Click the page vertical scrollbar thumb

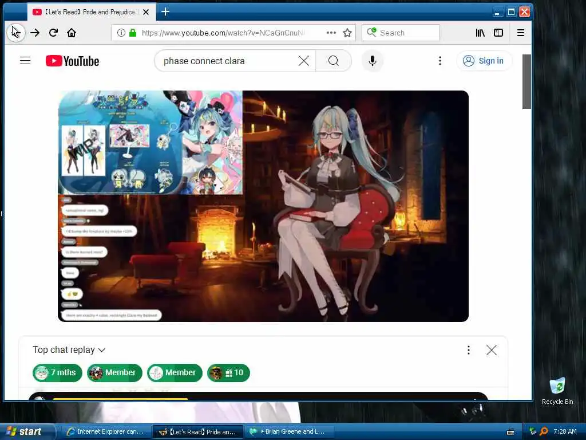(526, 81)
